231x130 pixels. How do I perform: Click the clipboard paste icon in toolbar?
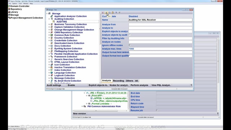coord(113,13)
